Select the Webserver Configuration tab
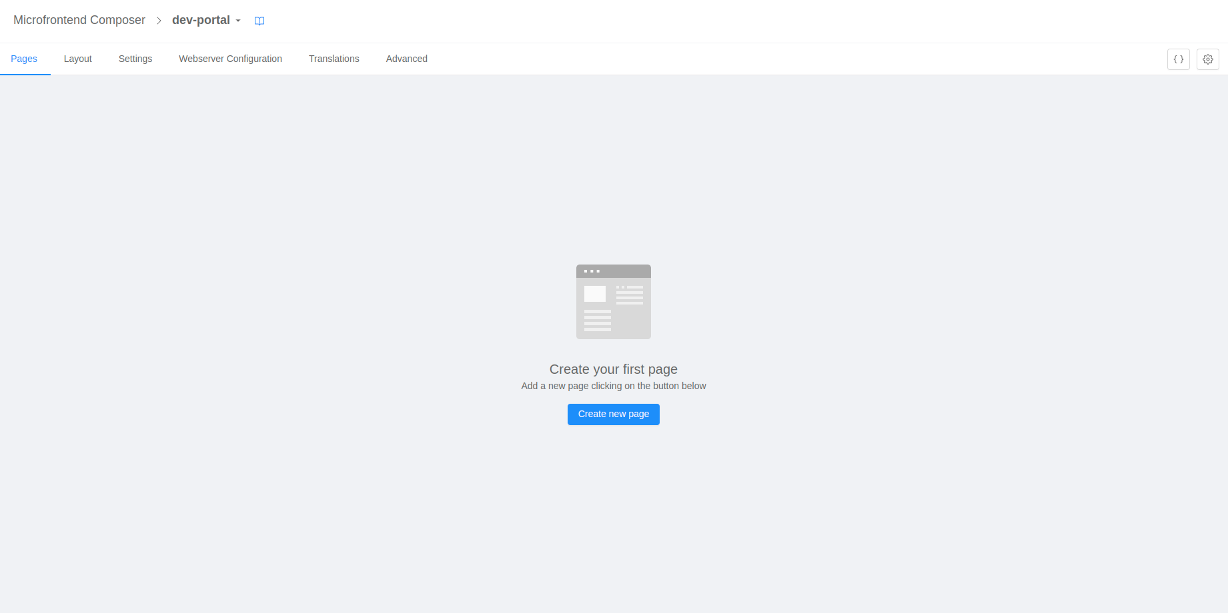 pyautogui.click(x=230, y=59)
